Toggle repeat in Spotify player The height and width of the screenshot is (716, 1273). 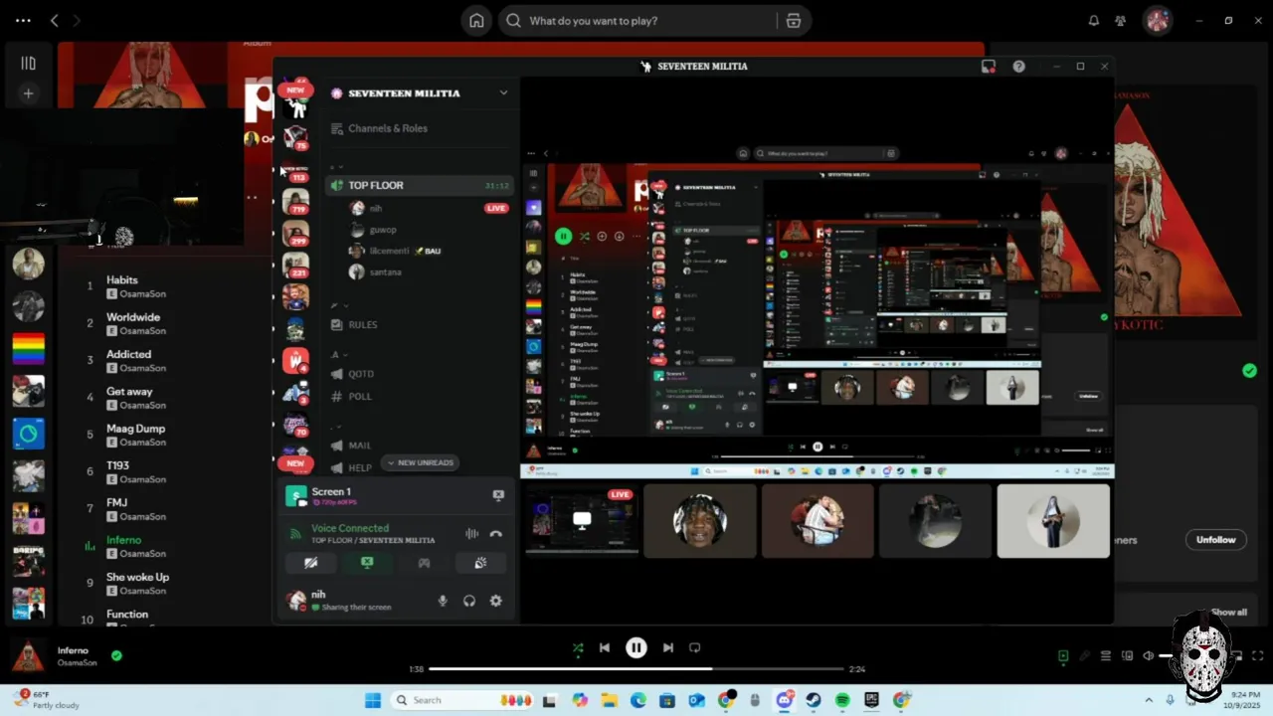point(695,647)
